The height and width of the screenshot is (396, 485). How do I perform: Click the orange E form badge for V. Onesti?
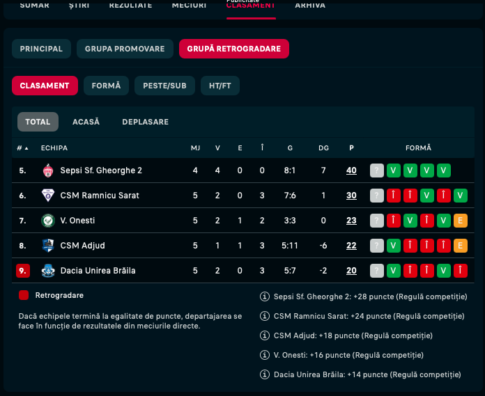460,221
